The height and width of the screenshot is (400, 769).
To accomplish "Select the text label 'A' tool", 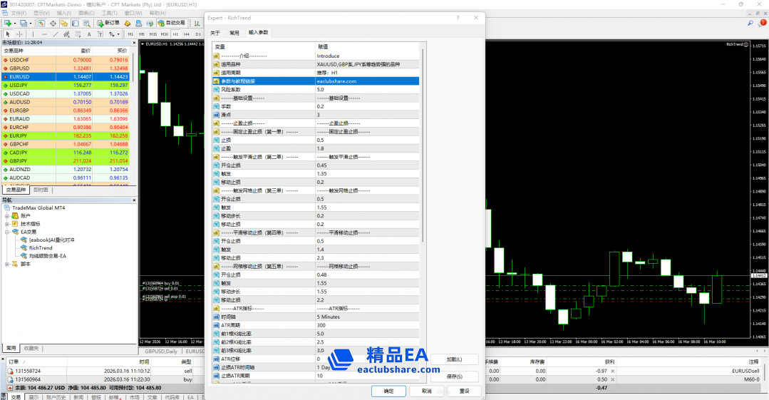I will (x=88, y=34).
